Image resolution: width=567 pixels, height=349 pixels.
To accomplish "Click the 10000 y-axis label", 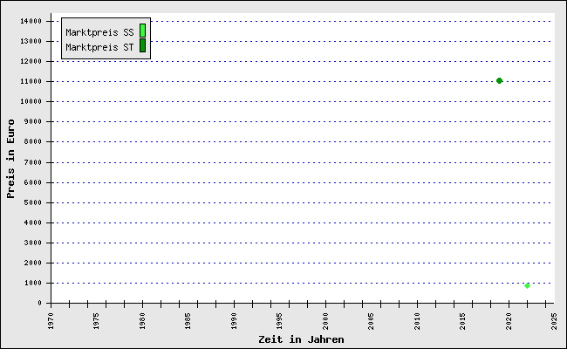I will 31,101.
